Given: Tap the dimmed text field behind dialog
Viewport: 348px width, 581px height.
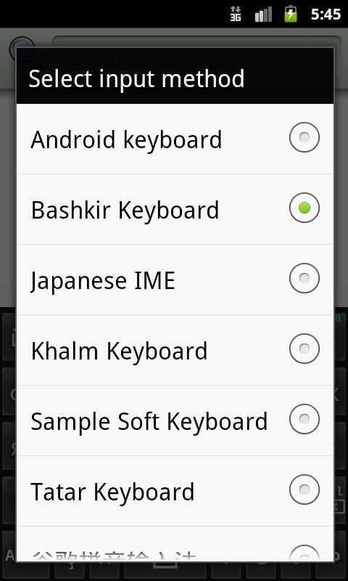Looking at the screenshot, I should (196, 41).
